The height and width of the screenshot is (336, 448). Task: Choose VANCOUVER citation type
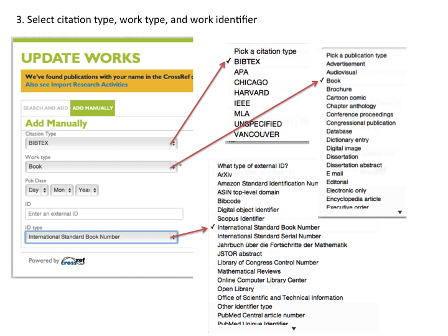[256, 134]
